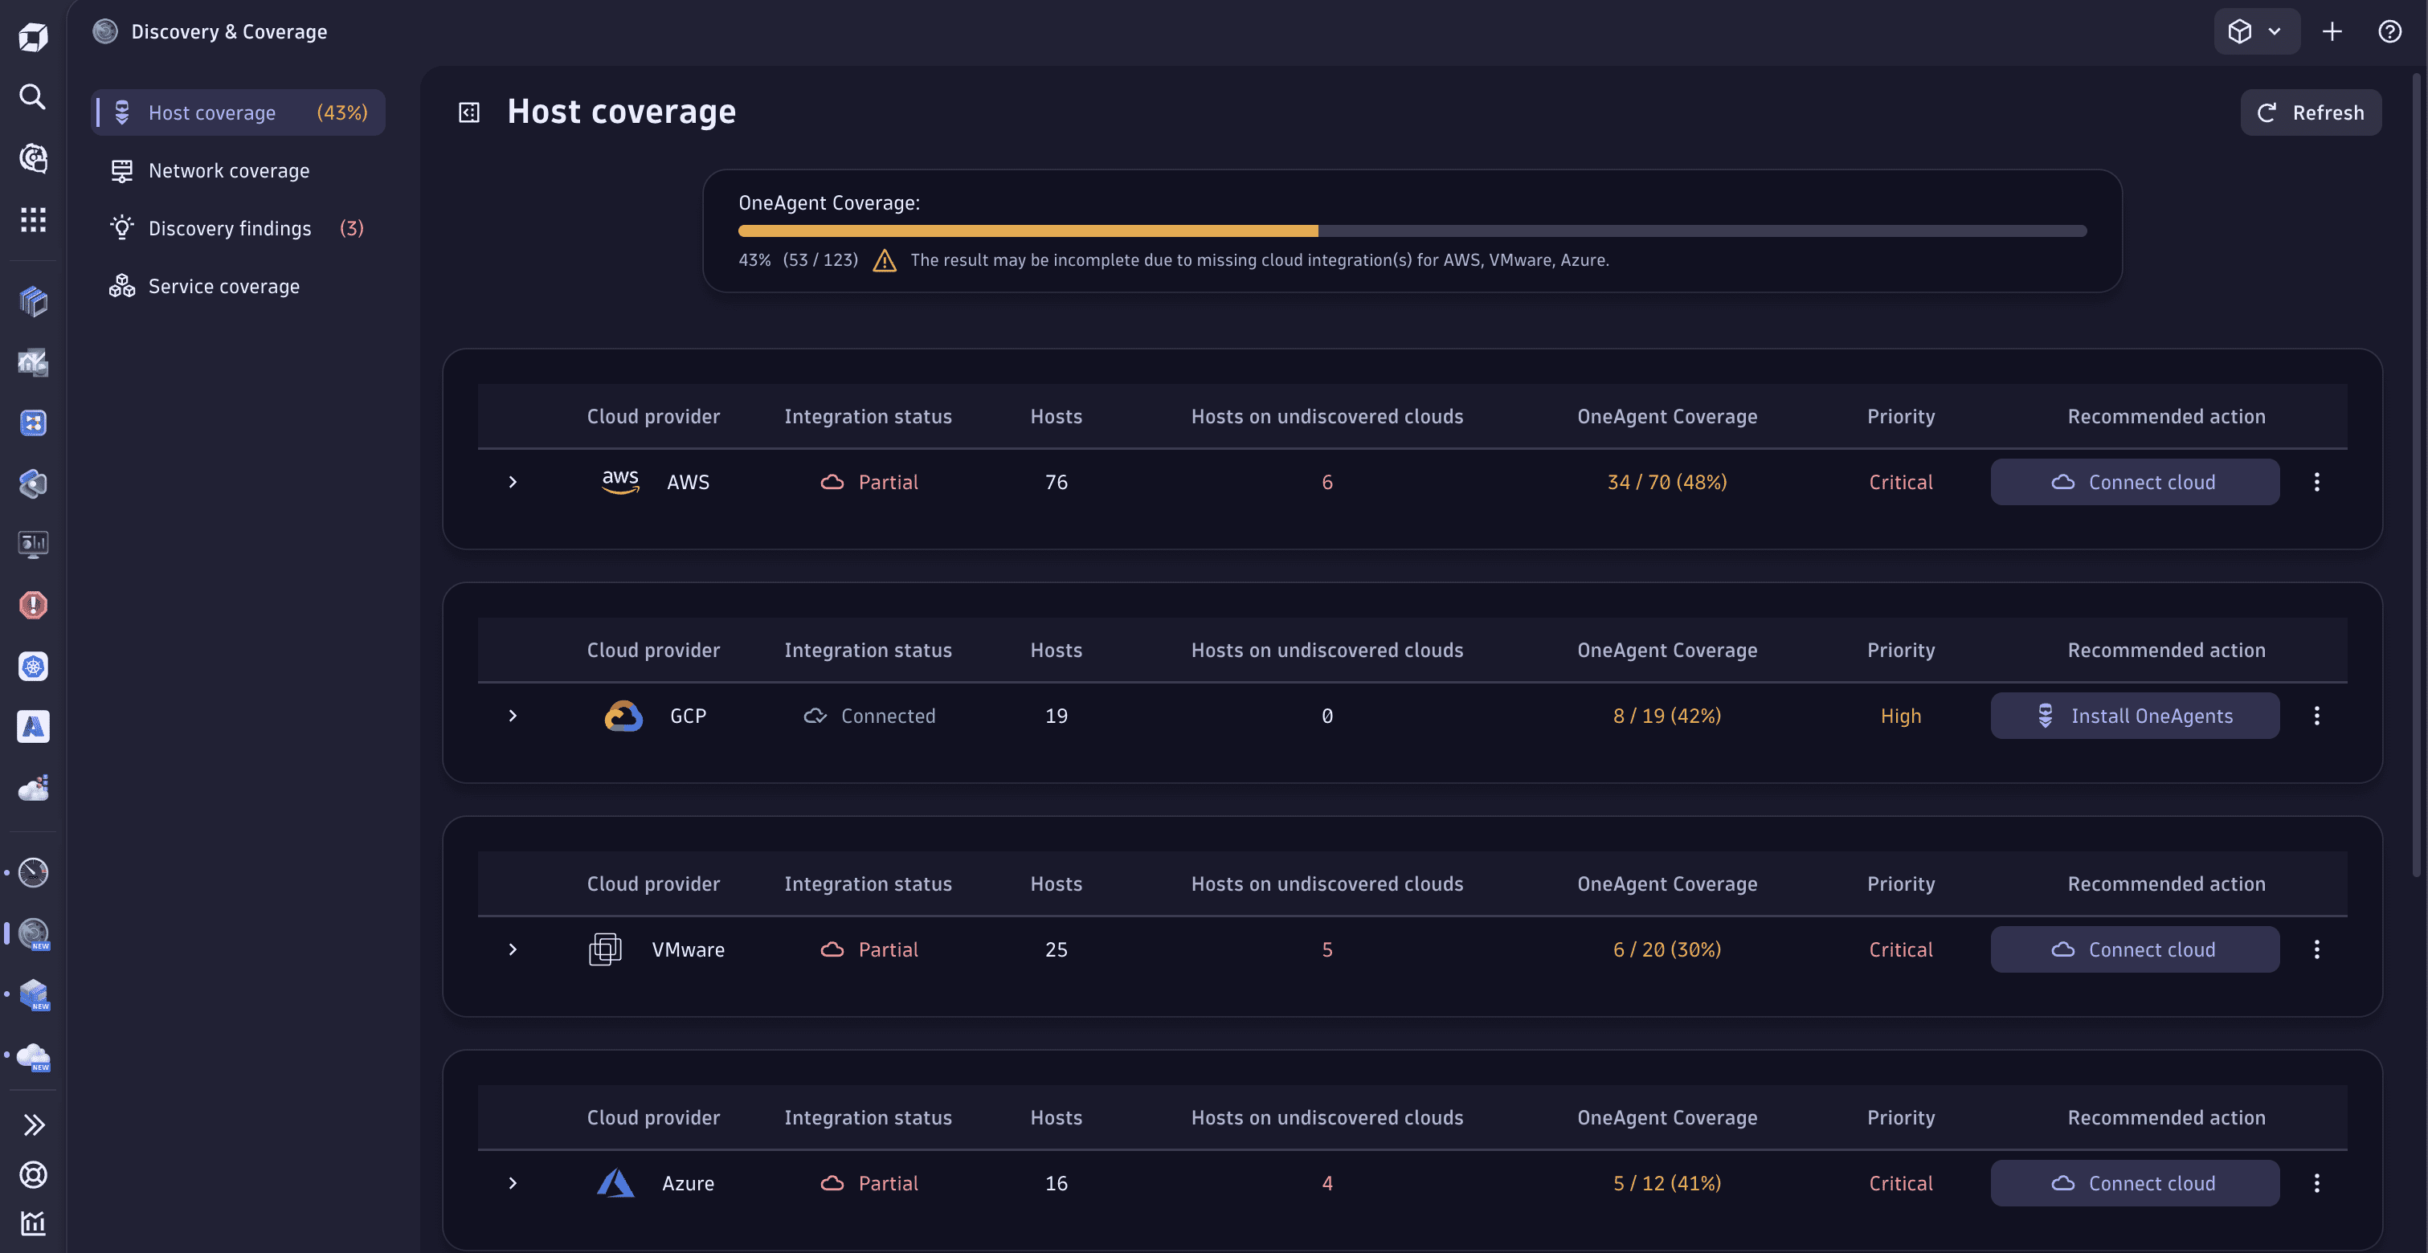Image resolution: width=2428 pixels, height=1253 pixels.
Task: Click Azure coverage 5 / 12 (41%)
Action: click(x=1666, y=1183)
